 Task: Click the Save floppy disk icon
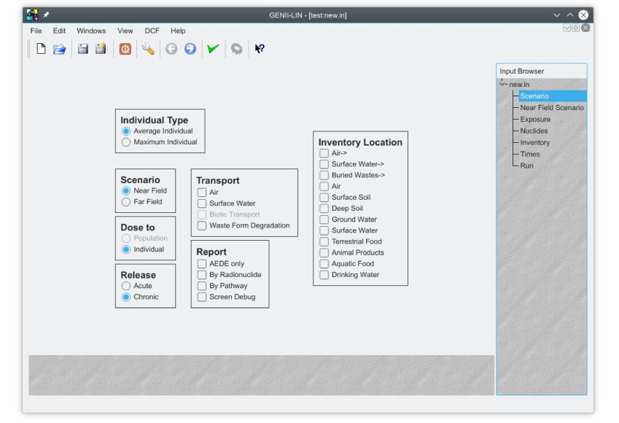(x=83, y=49)
